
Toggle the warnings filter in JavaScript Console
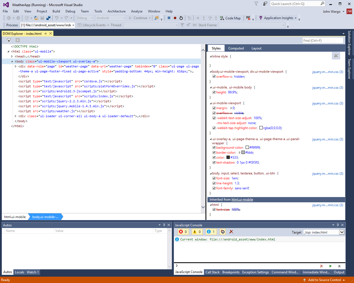197,232
